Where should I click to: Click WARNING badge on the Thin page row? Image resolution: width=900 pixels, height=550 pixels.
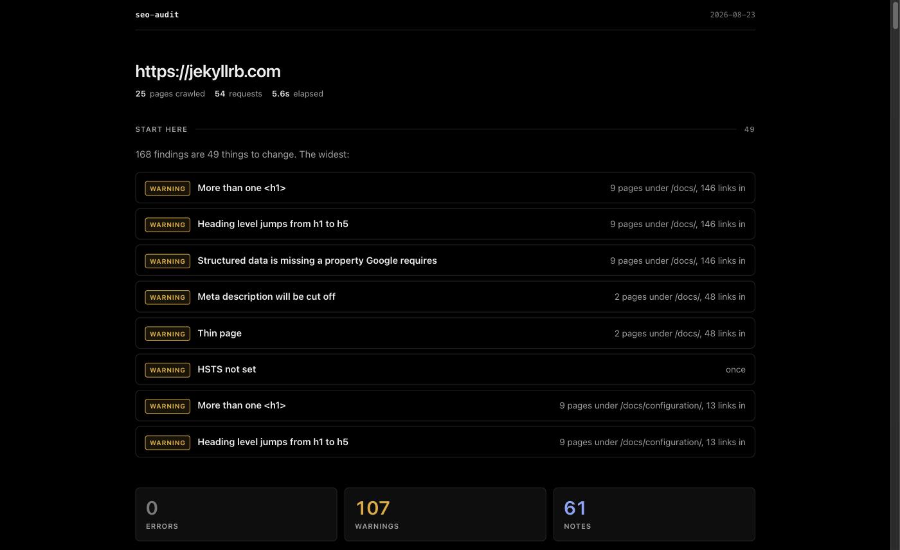pyautogui.click(x=167, y=333)
